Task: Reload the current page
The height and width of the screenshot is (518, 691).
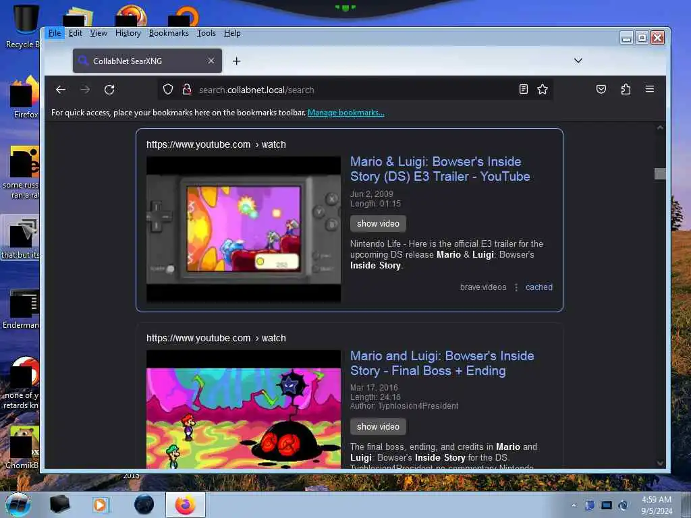Action: pos(109,90)
